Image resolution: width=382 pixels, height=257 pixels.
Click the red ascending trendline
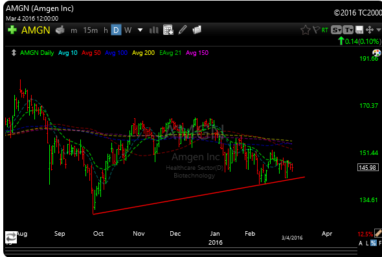[199, 196]
